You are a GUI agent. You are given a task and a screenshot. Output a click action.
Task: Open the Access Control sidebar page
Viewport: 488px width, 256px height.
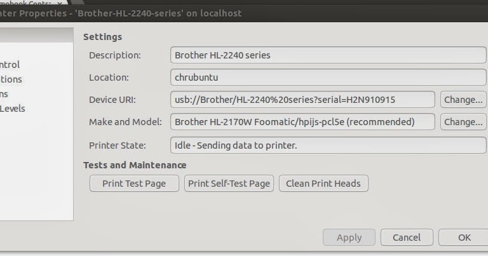(10, 64)
